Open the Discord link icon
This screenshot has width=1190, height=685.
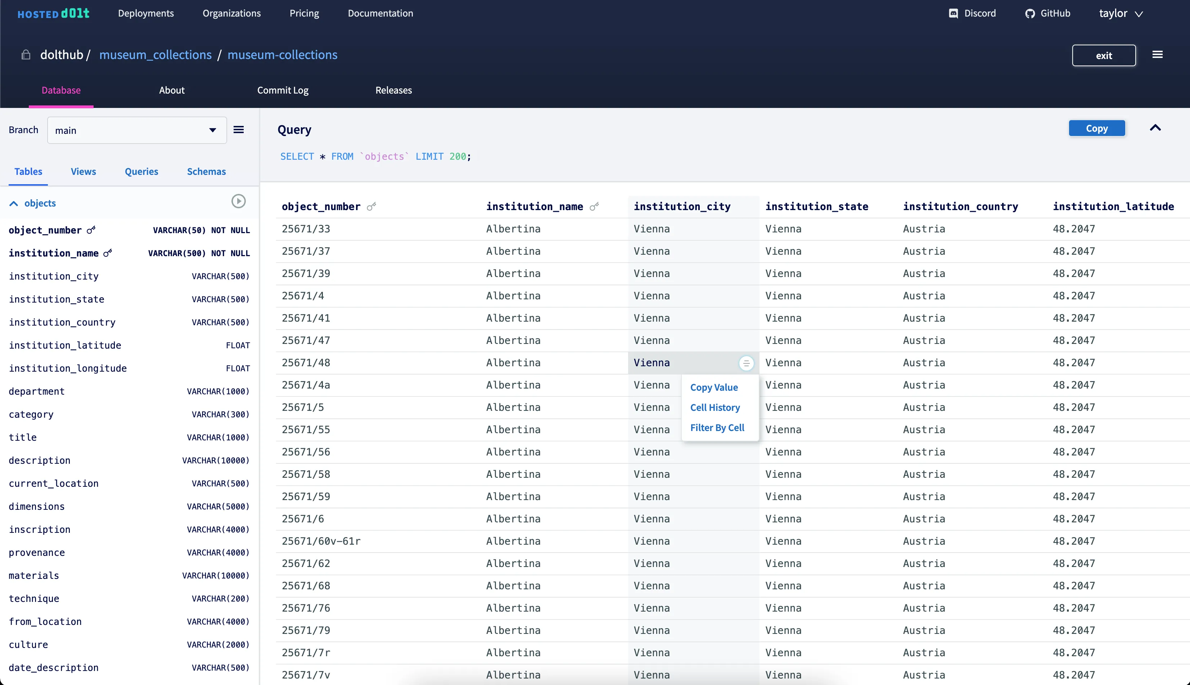pos(953,13)
